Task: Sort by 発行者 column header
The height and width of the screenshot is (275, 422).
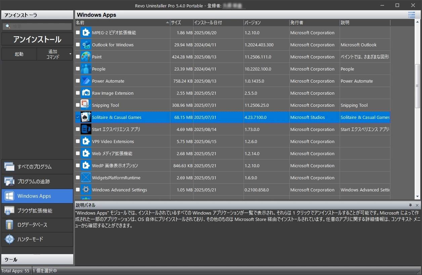Action: click(314, 22)
